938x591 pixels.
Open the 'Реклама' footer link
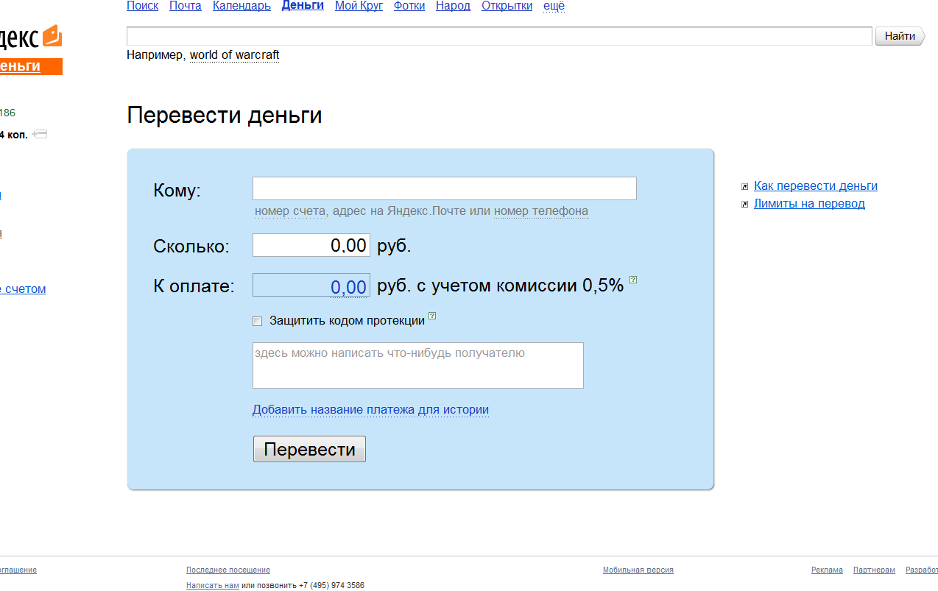point(827,570)
